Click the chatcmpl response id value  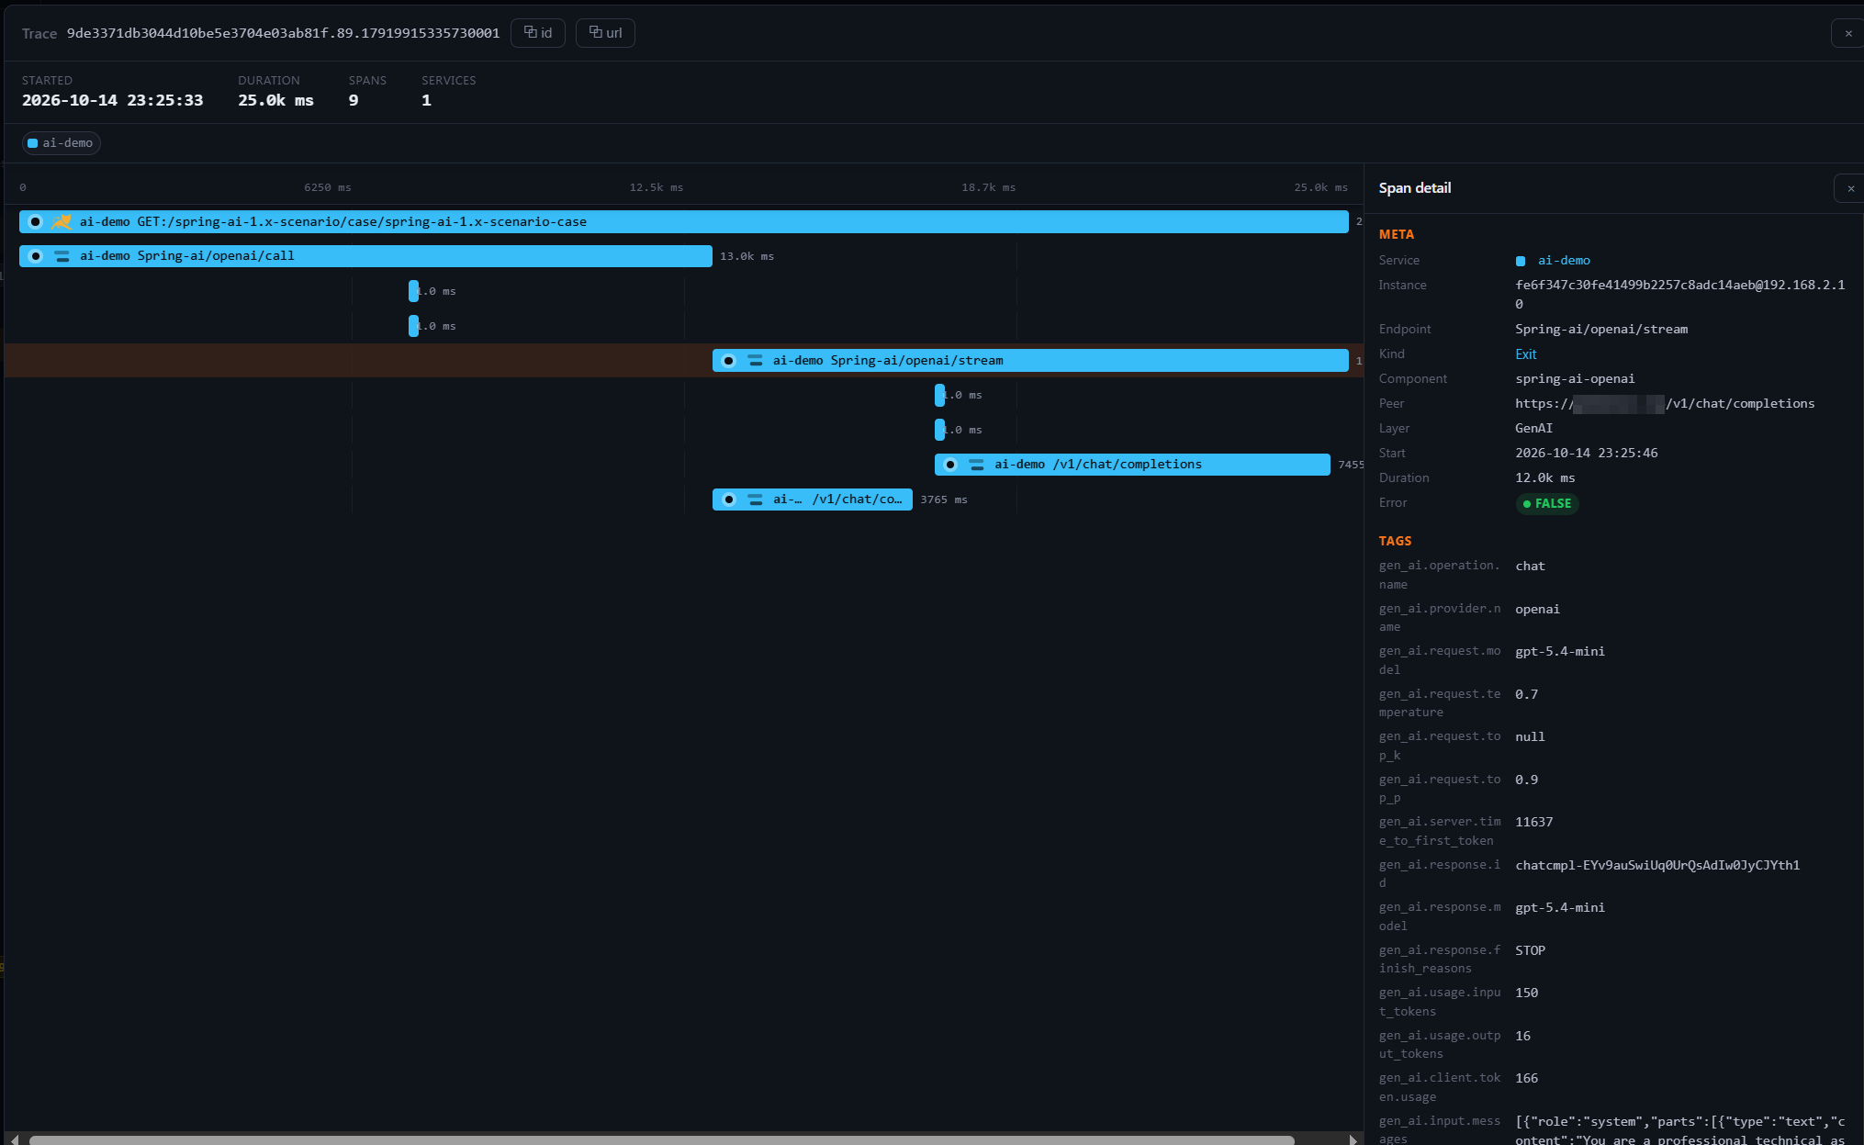click(x=1657, y=865)
